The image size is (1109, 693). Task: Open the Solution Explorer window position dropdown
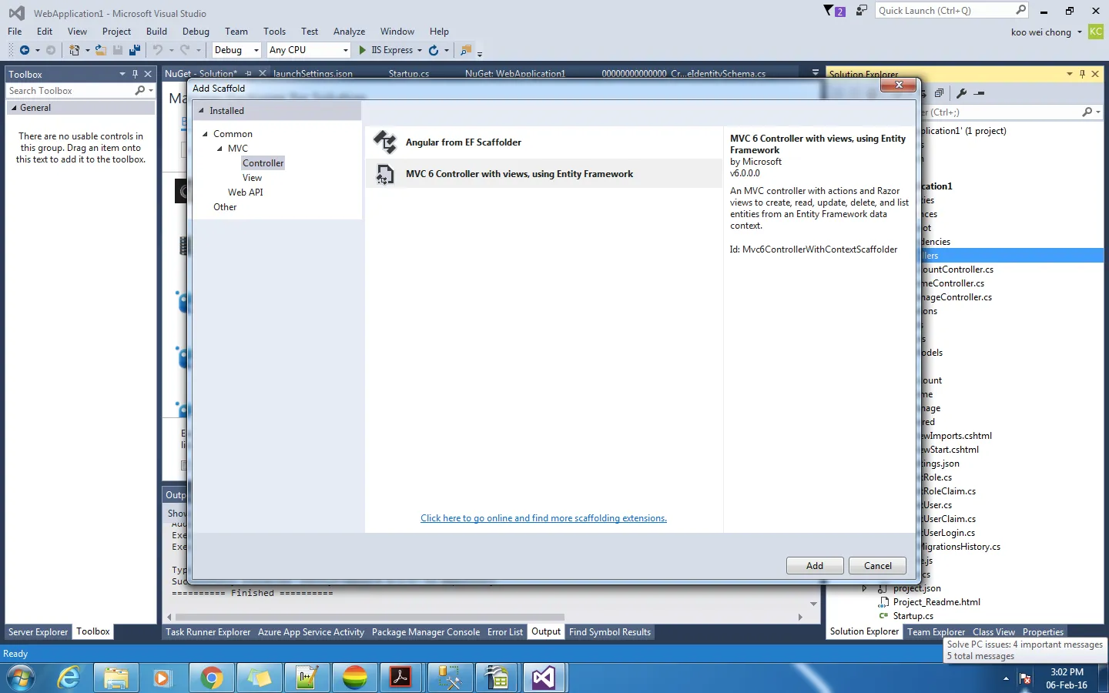pos(1070,74)
